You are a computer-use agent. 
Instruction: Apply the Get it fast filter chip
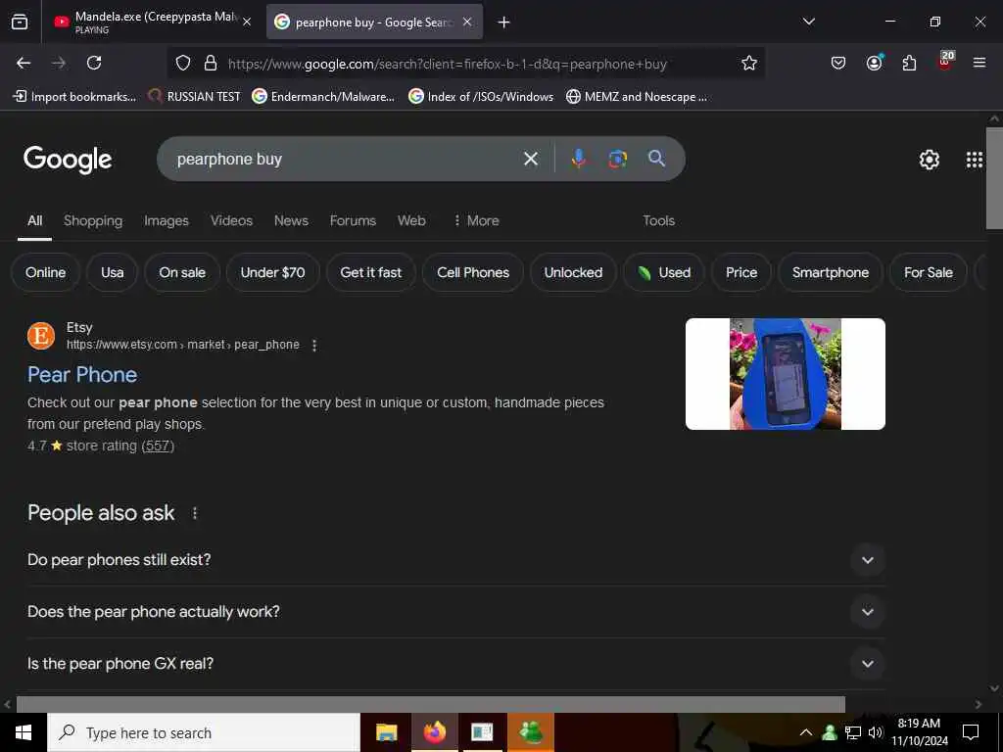(371, 272)
